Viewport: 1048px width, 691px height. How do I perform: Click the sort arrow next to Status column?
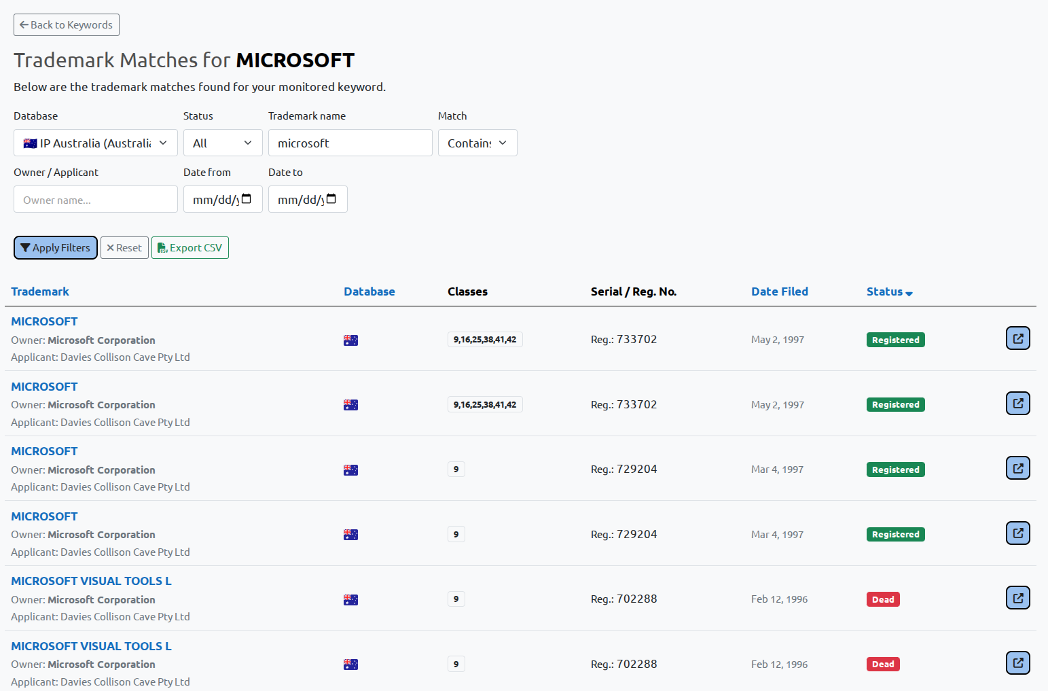[909, 292]
